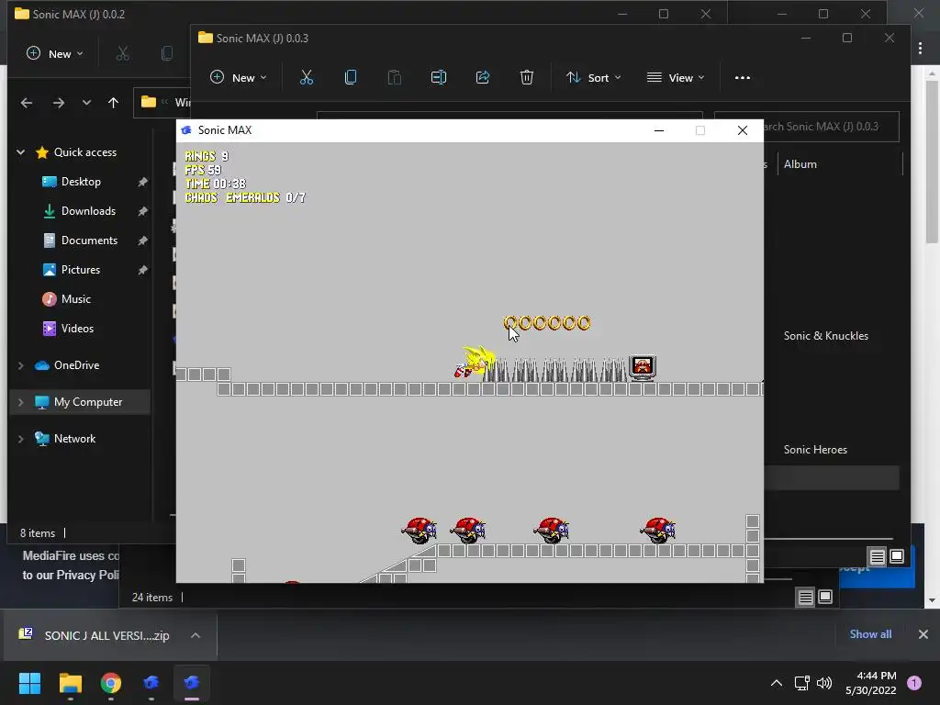Click volume speaker icon in system tray

824,683
